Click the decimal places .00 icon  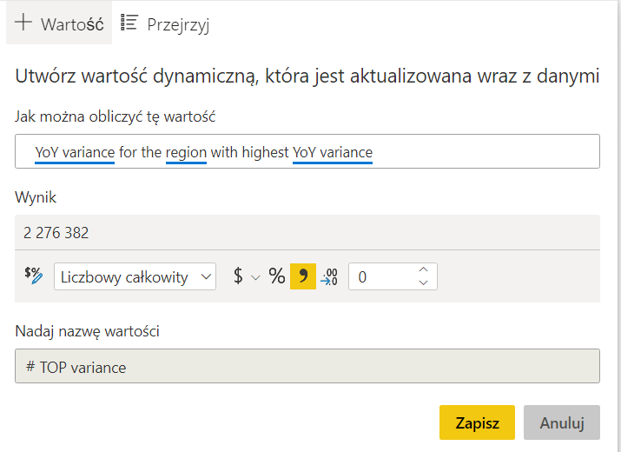pos(329,276)
